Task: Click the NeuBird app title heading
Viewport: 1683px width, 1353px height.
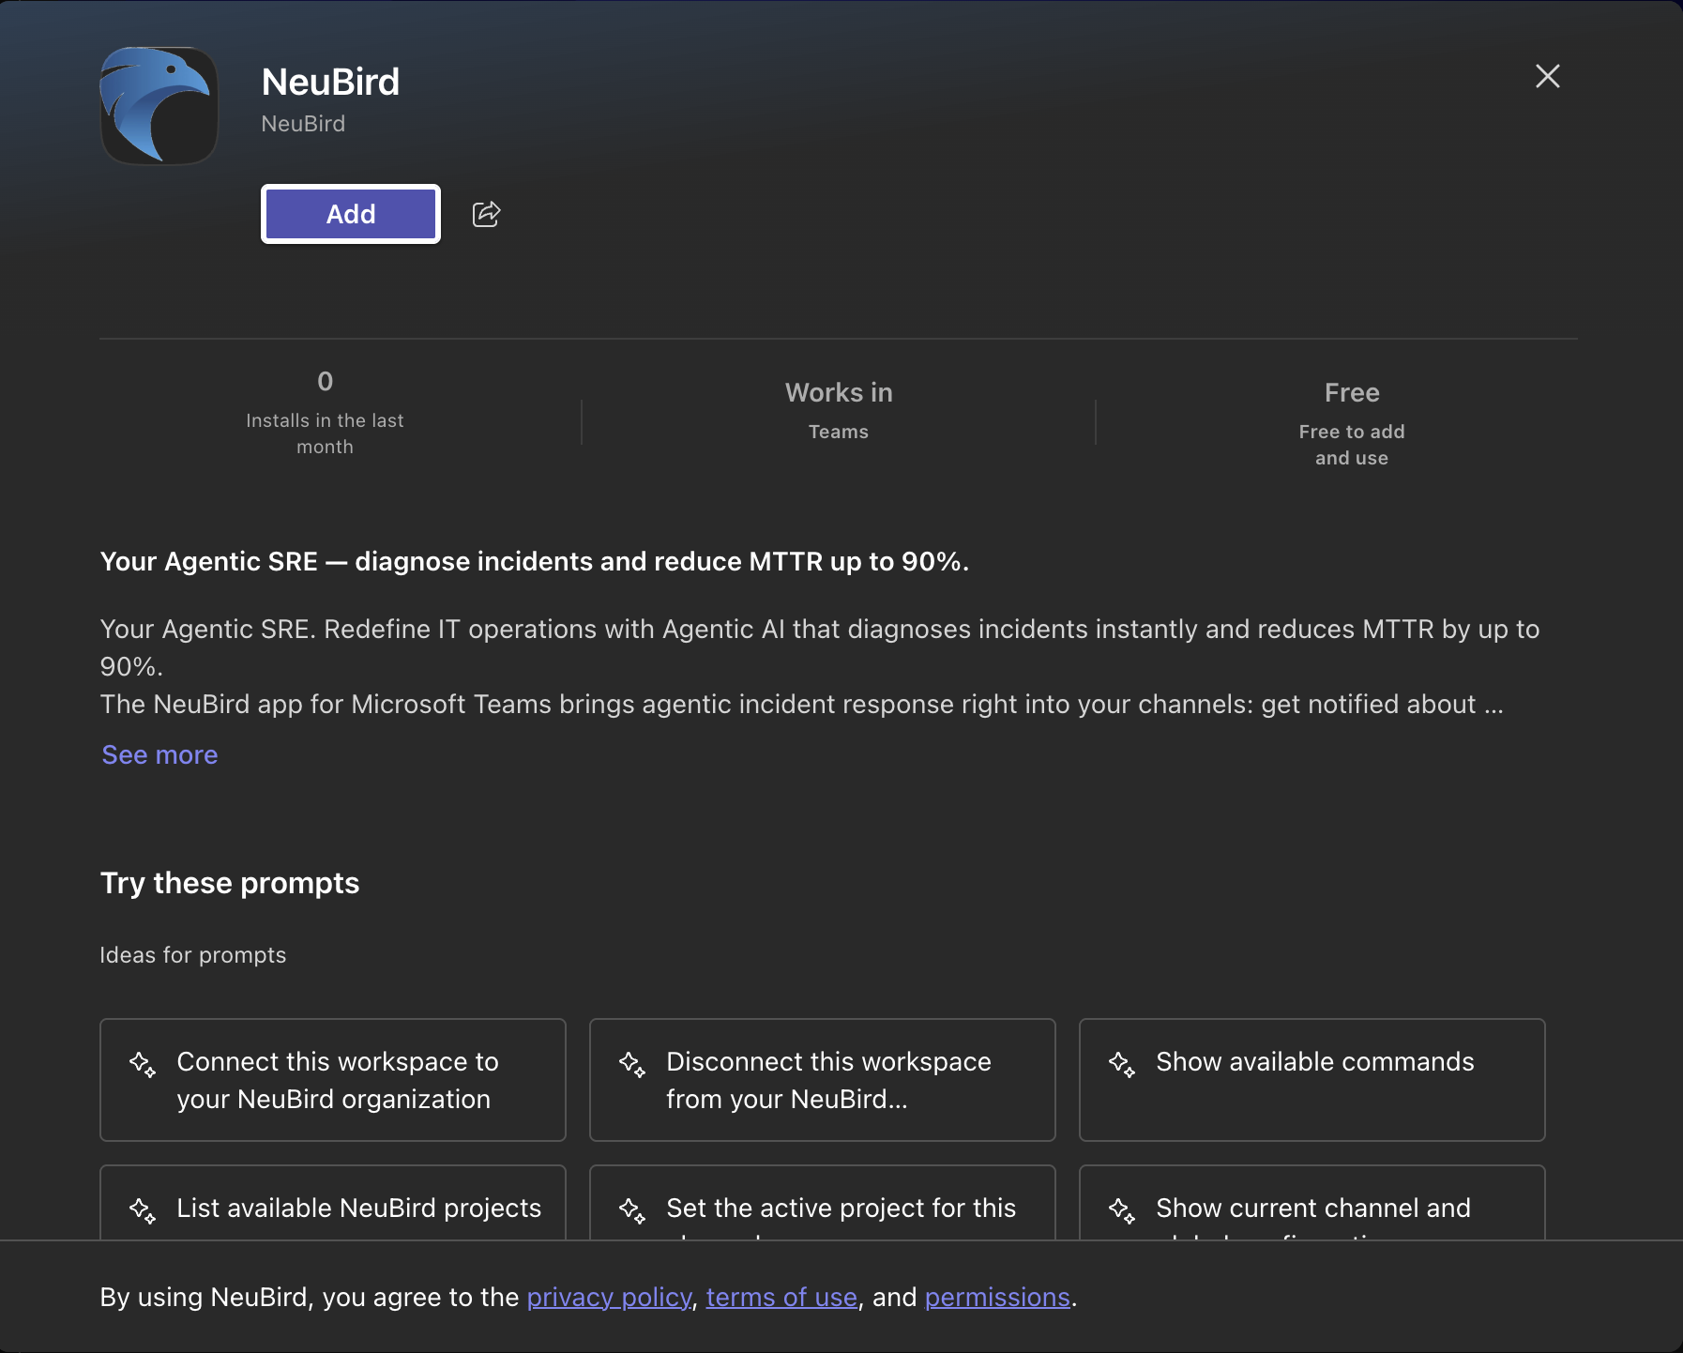Action: (330, 82)
